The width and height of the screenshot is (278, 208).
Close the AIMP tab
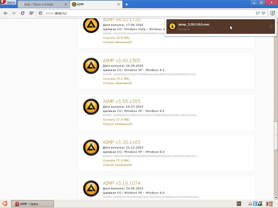pyautogui.click(x=119, y=4)
